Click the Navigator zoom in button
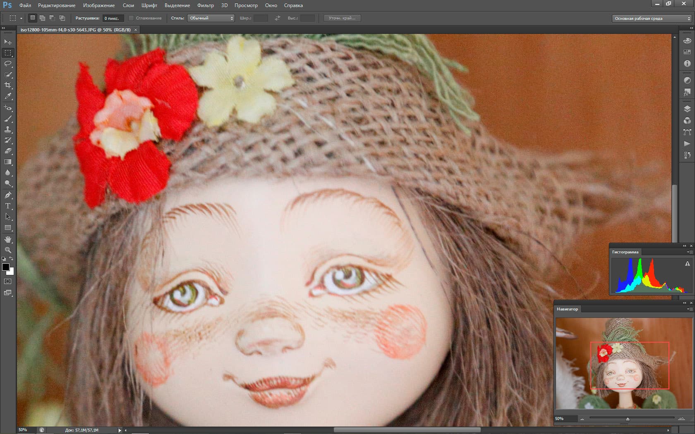Screen dimensions: 695x434 681,419
